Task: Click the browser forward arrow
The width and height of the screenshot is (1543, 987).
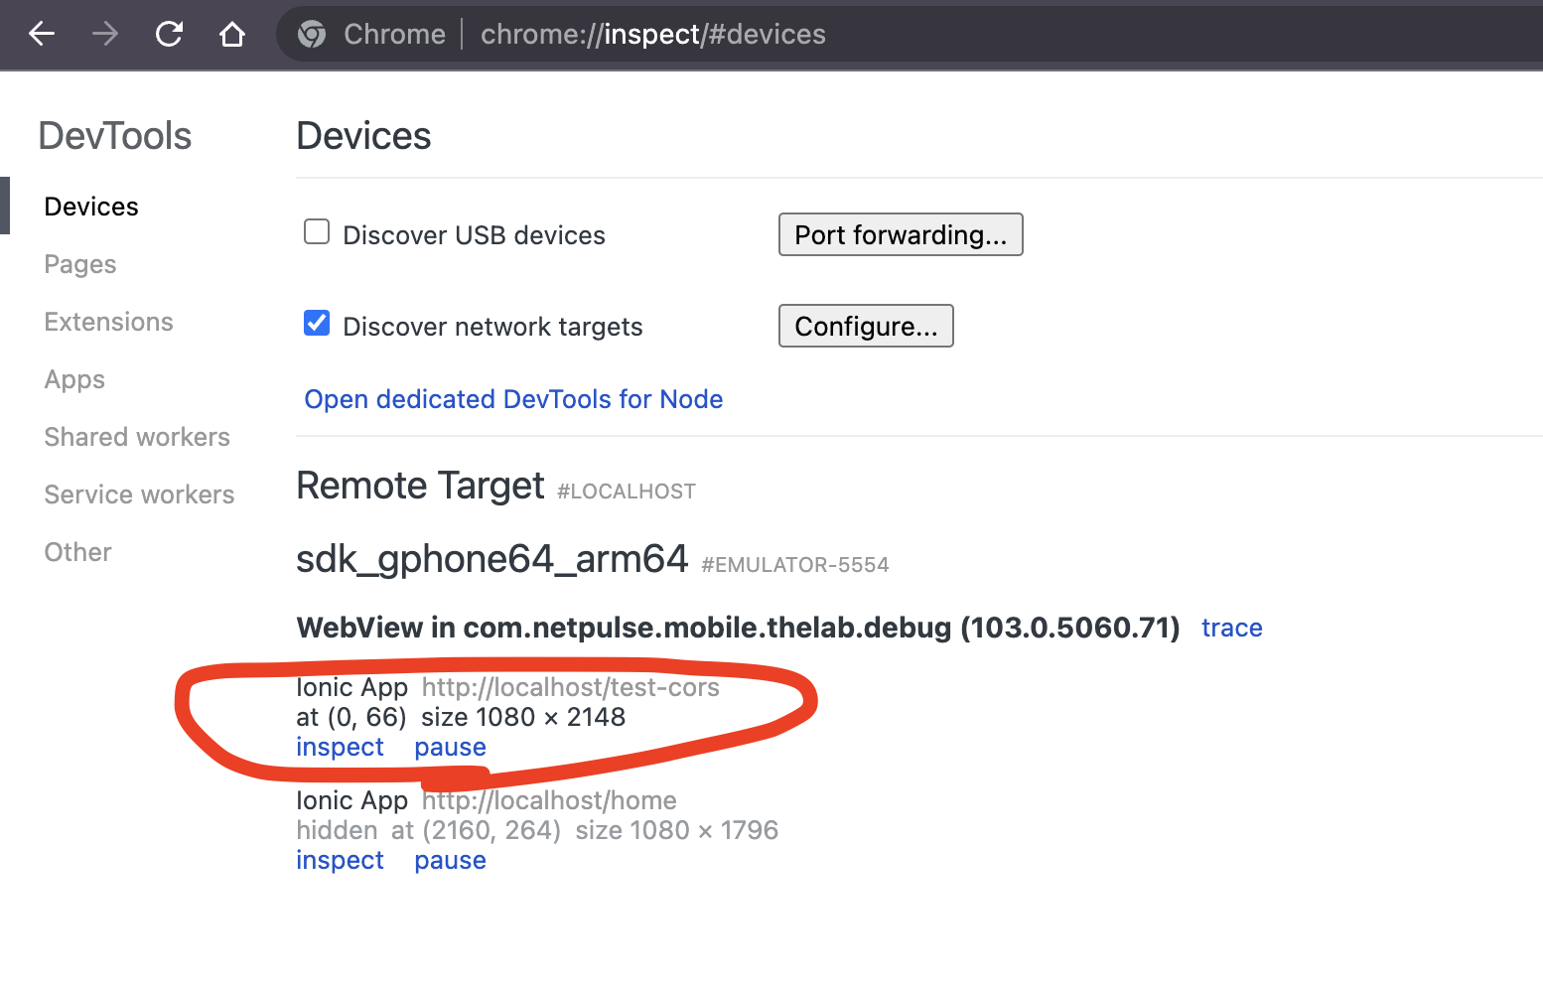Action: coord(104,34)
